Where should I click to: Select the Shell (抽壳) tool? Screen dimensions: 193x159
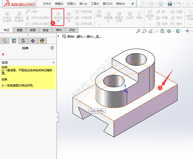tap(162, 24)
